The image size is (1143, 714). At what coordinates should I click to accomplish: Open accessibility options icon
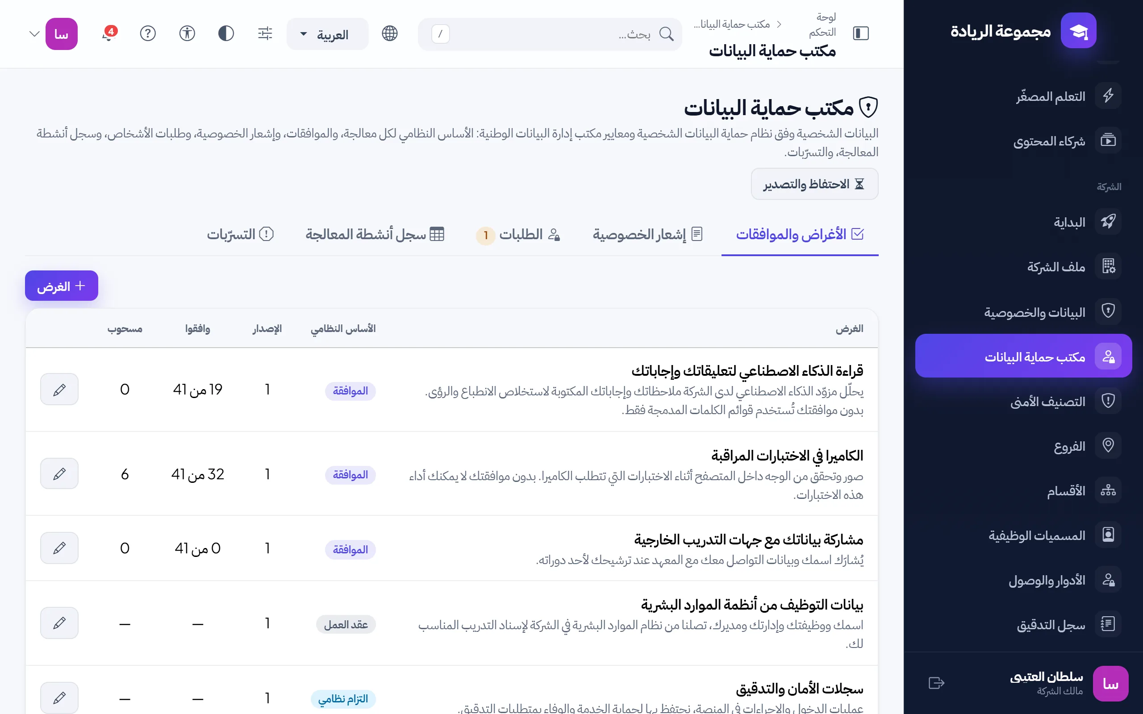click(x=187, y=33)
